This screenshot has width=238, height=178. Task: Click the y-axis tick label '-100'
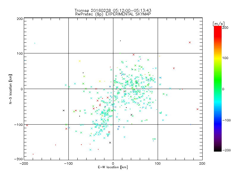[x=18, y=125]
